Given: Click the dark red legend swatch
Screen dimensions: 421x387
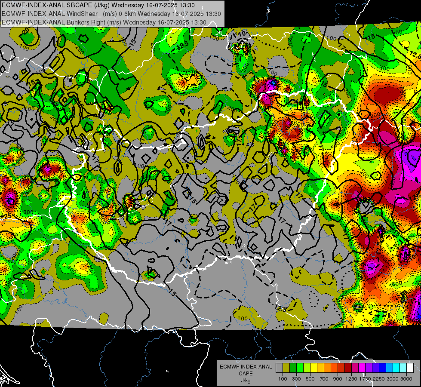Looking at the screenshot, I should [x=348, y=368].
